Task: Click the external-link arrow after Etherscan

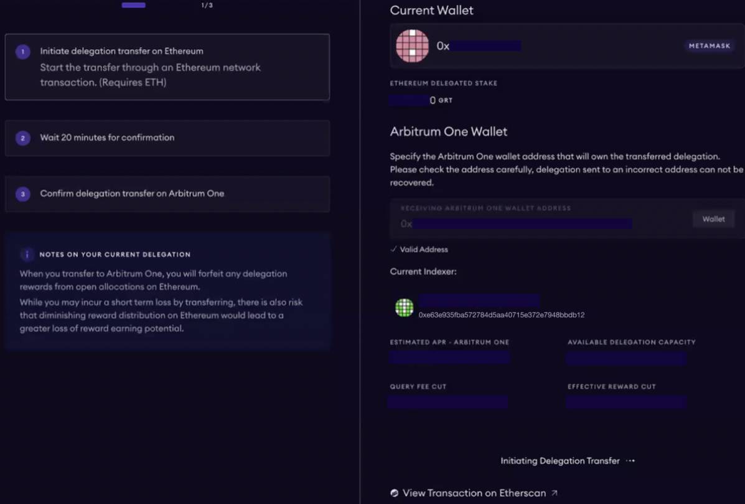Action: (555, 493)
